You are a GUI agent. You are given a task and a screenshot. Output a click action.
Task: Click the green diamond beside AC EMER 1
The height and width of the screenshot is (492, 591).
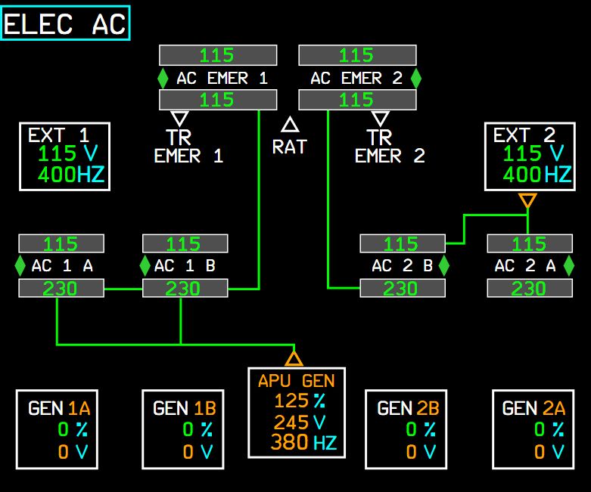coord(163,78)
